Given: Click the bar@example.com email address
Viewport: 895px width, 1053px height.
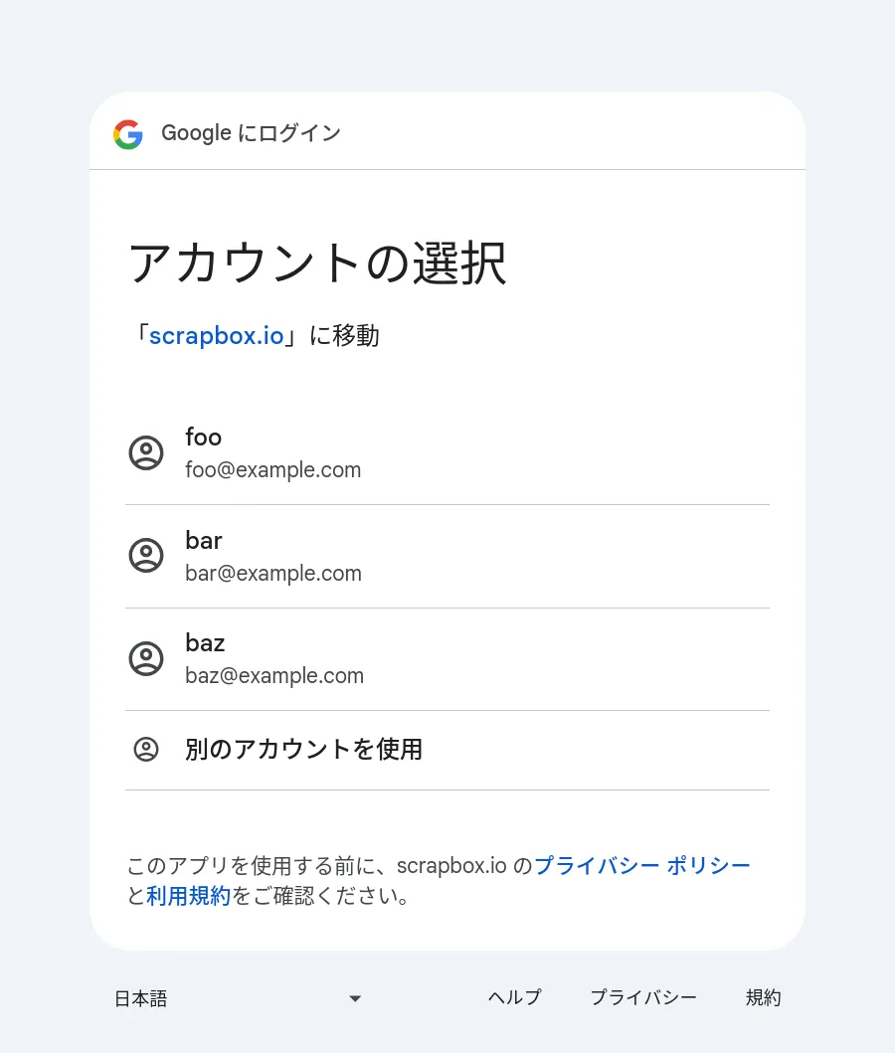Looking at the screenshot, I should [x=272, y=574].
